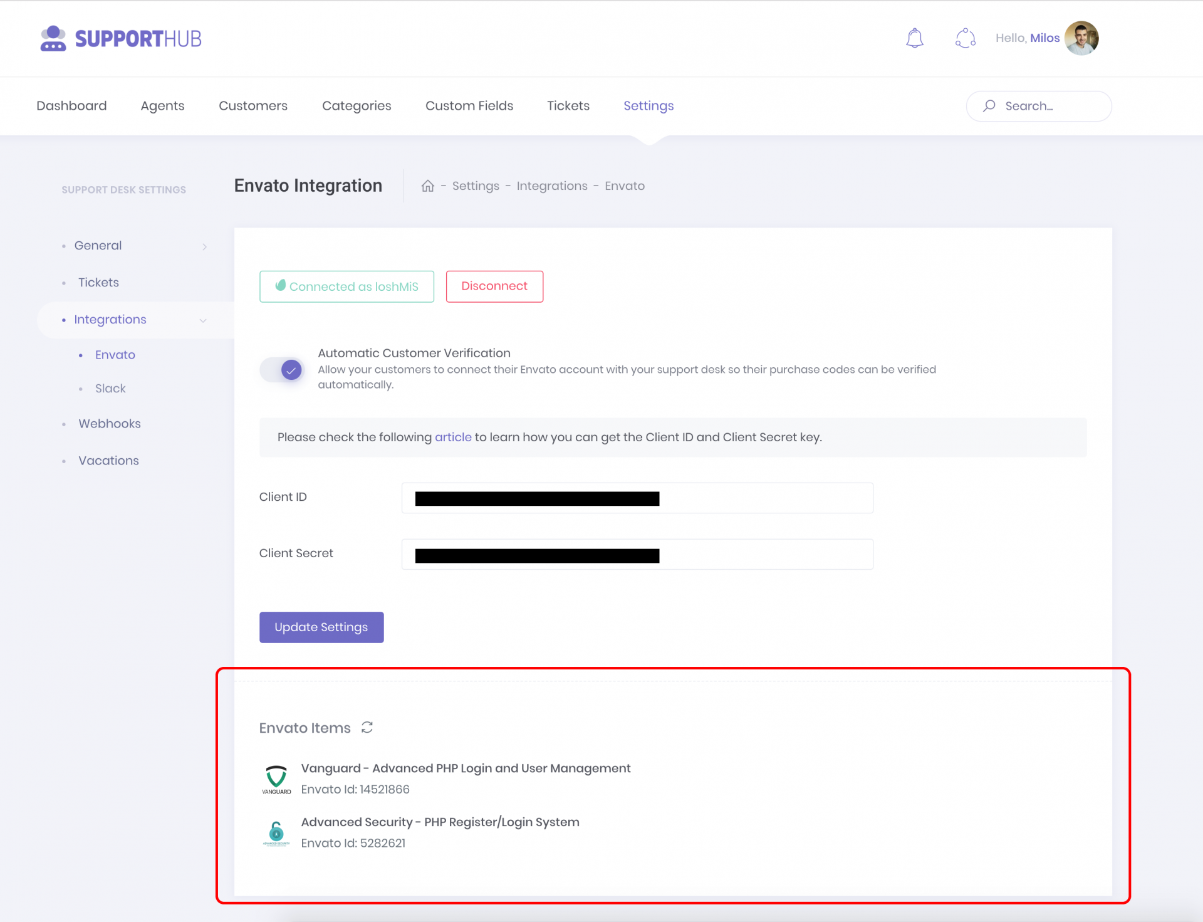Toggle Automatic Customer Verification switch
This screenshot has height=922, width=1203.
coord(282,370)
